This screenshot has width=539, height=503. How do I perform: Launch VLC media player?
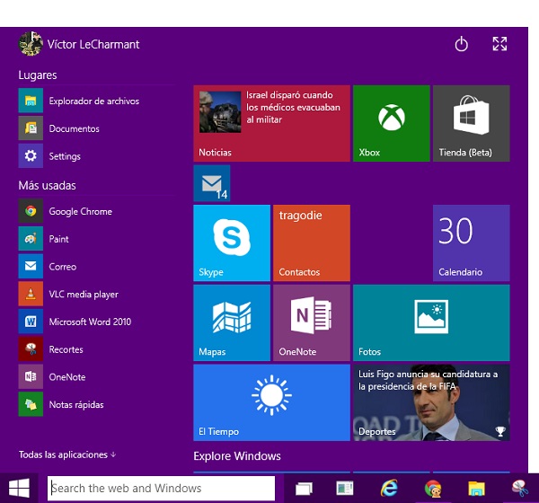[31, 294]
